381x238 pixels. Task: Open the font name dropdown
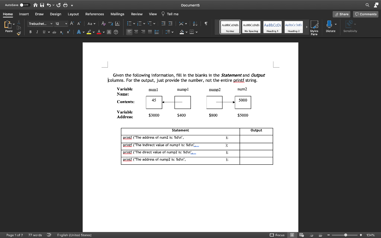[x=51, y=23]
